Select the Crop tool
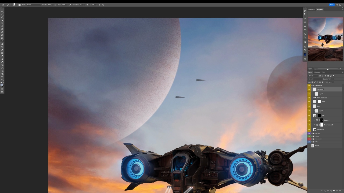 [2, 23]
